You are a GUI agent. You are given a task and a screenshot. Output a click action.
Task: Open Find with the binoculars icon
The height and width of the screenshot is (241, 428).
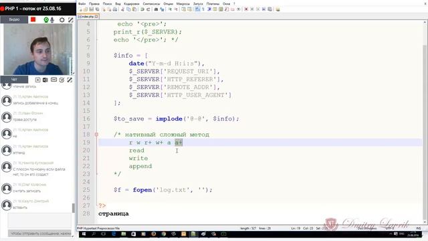click(x=156, y=9)
